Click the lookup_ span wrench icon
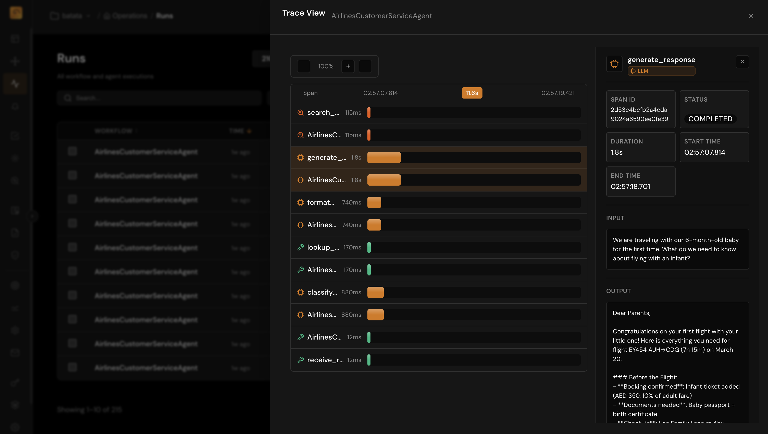768x434 pixels. (x=300, y=247)
